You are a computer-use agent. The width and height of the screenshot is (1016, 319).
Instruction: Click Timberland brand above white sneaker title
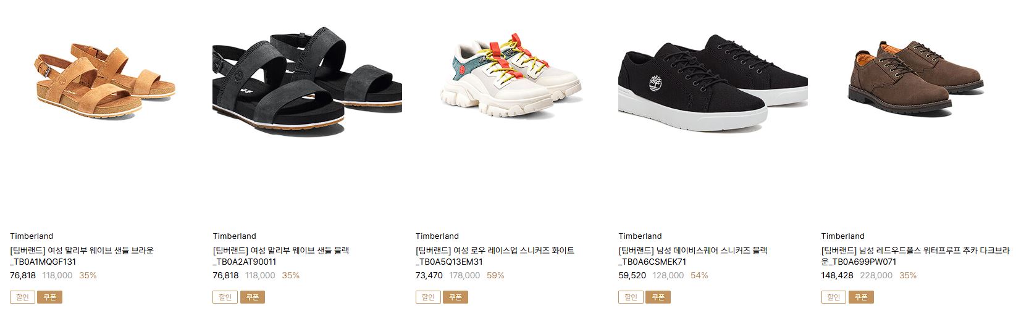pyautogui.click(x=437, y=236)
